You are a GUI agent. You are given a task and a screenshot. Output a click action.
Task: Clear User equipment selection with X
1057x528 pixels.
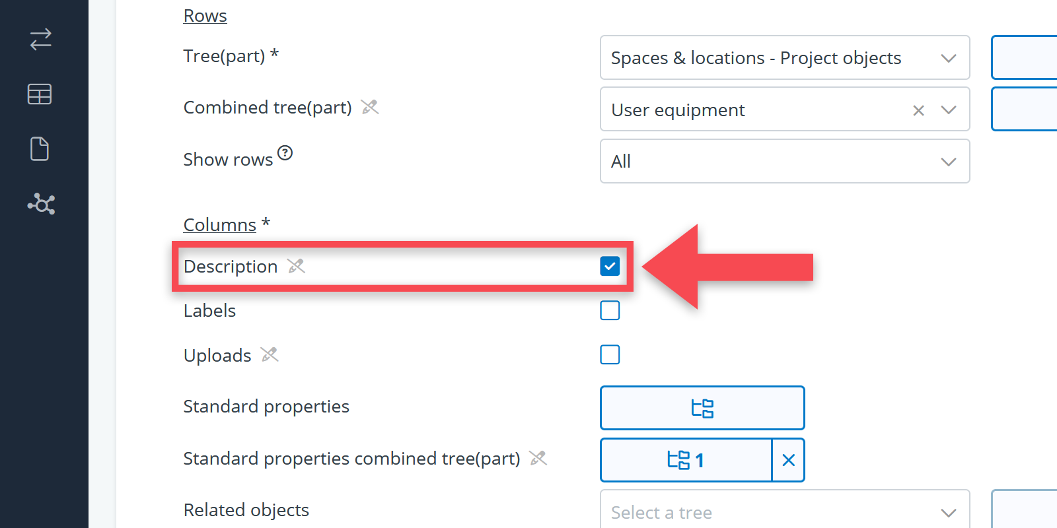pos(918,110)
